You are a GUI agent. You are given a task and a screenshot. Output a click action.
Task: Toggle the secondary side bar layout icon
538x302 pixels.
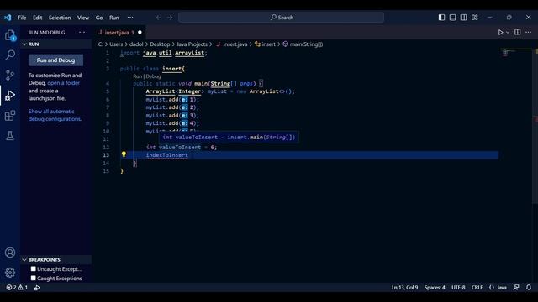[463, 18]
